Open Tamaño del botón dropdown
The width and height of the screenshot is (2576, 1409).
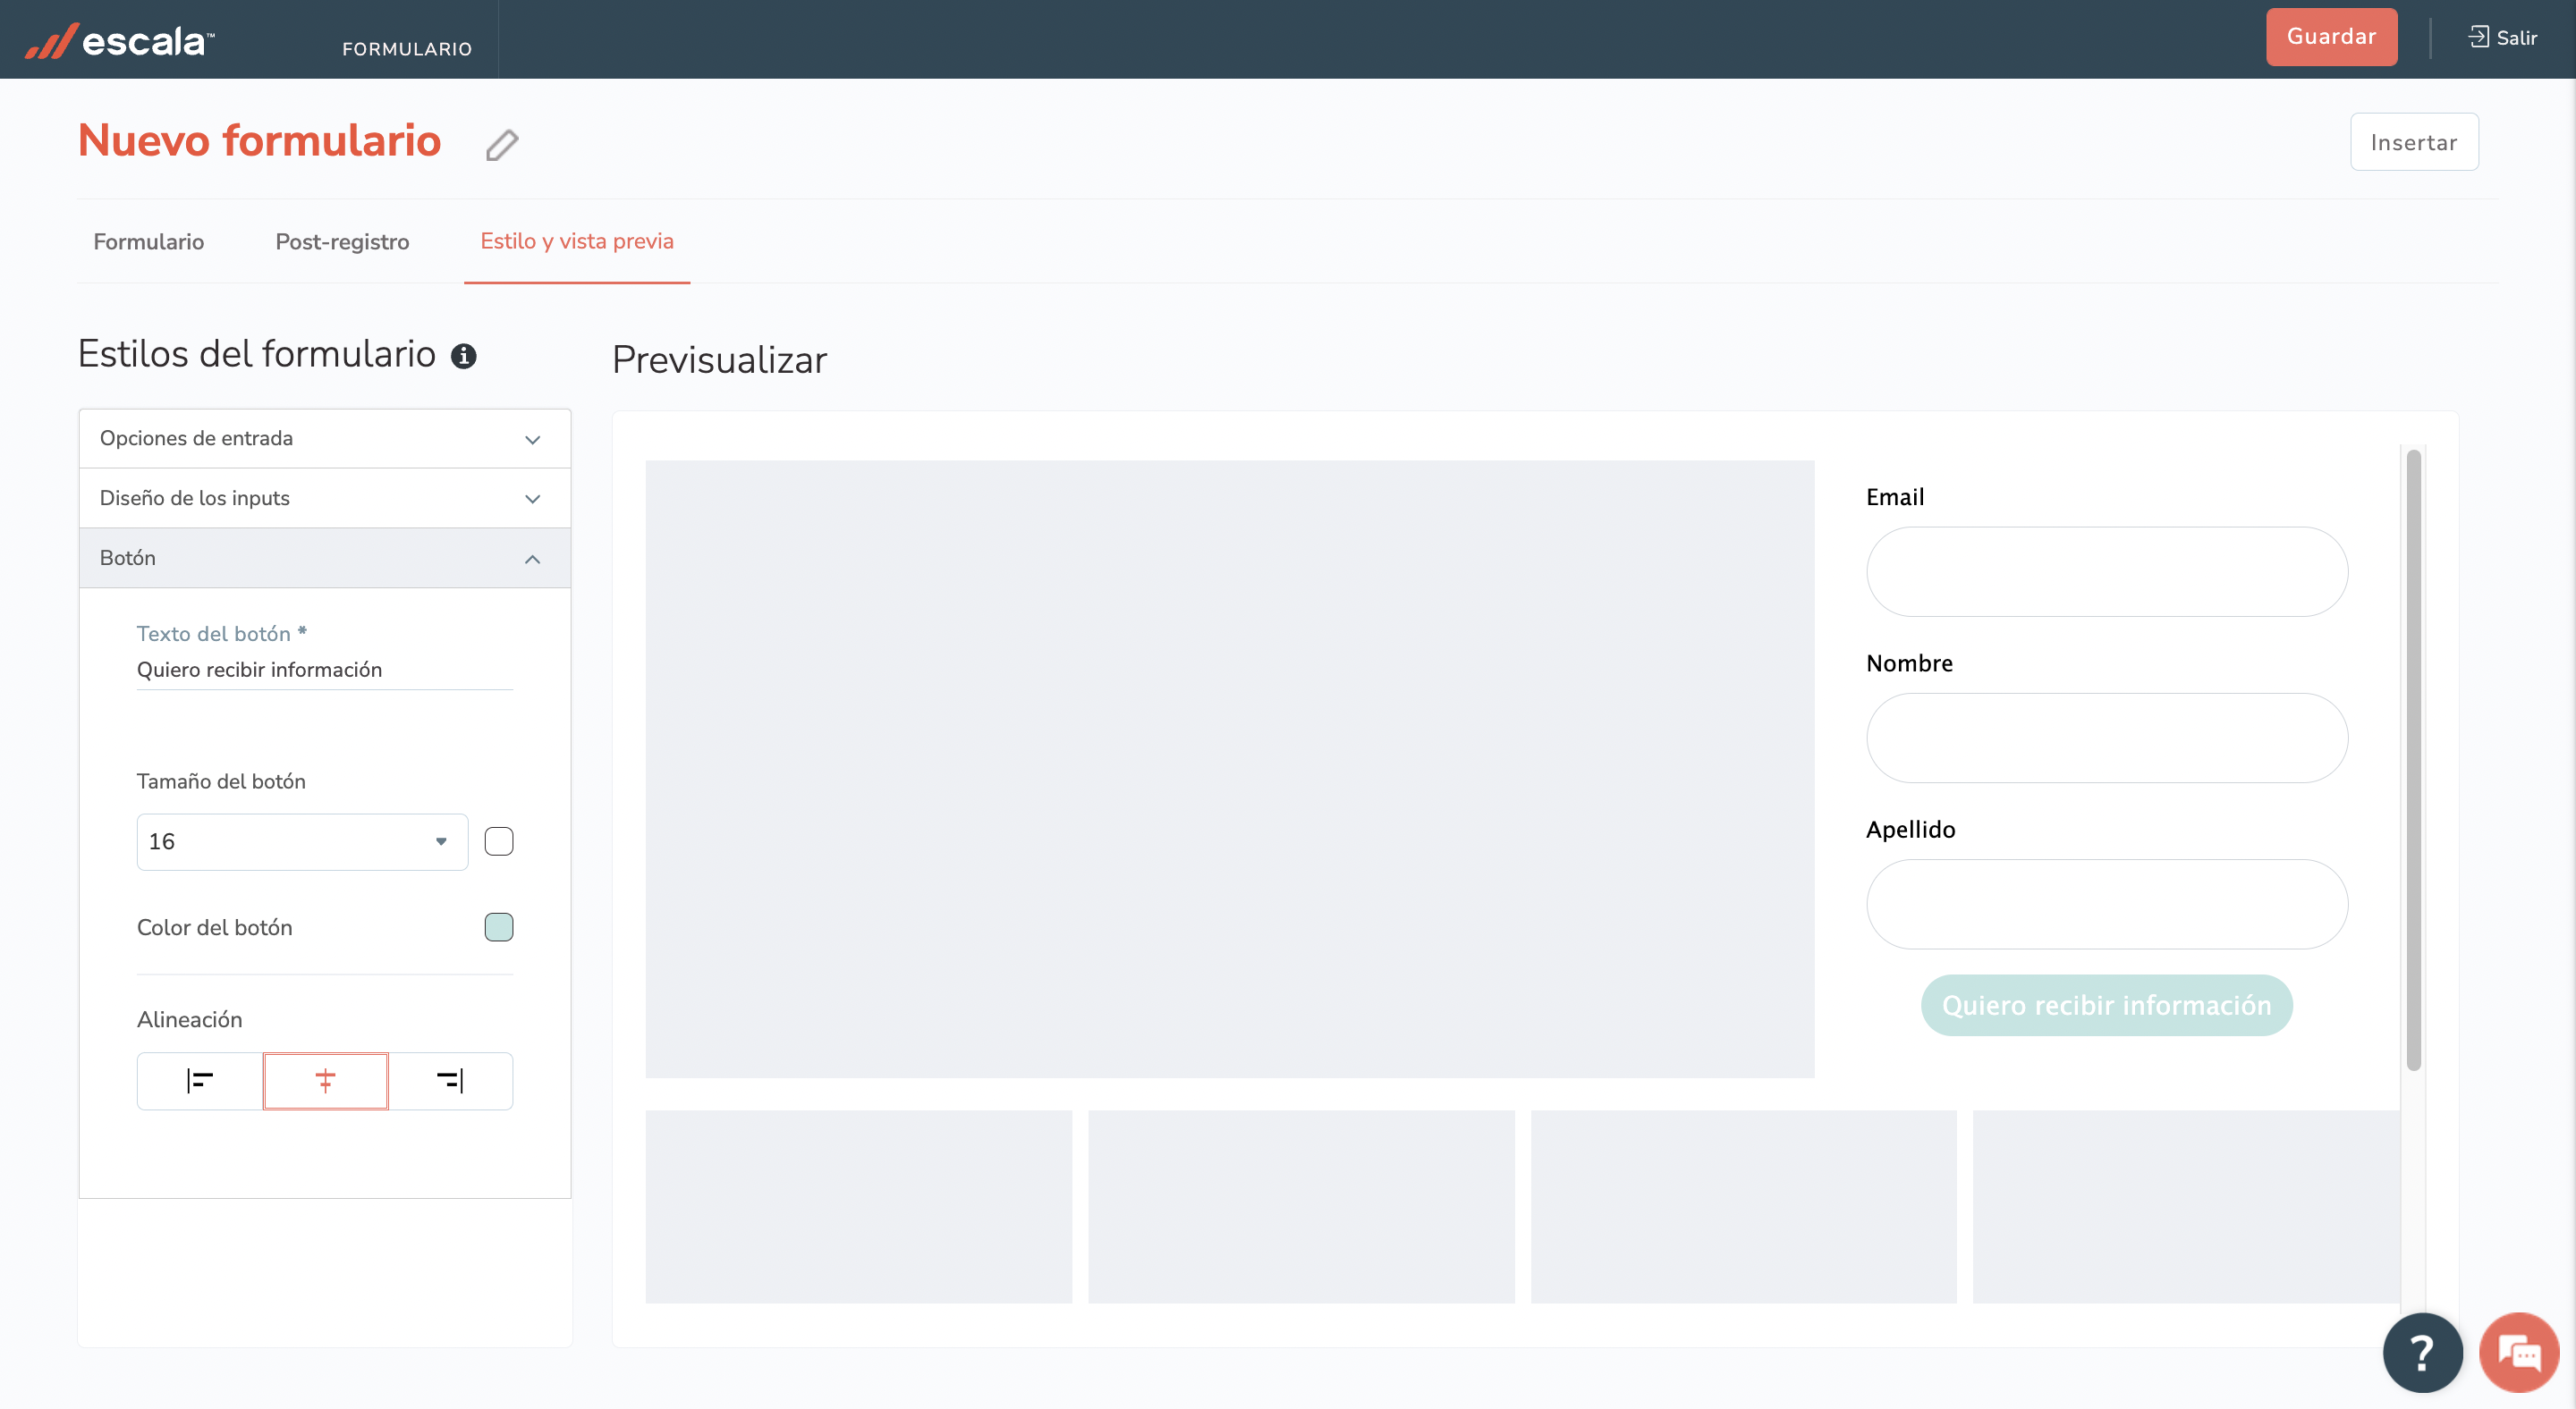click(x=302, y=841)
